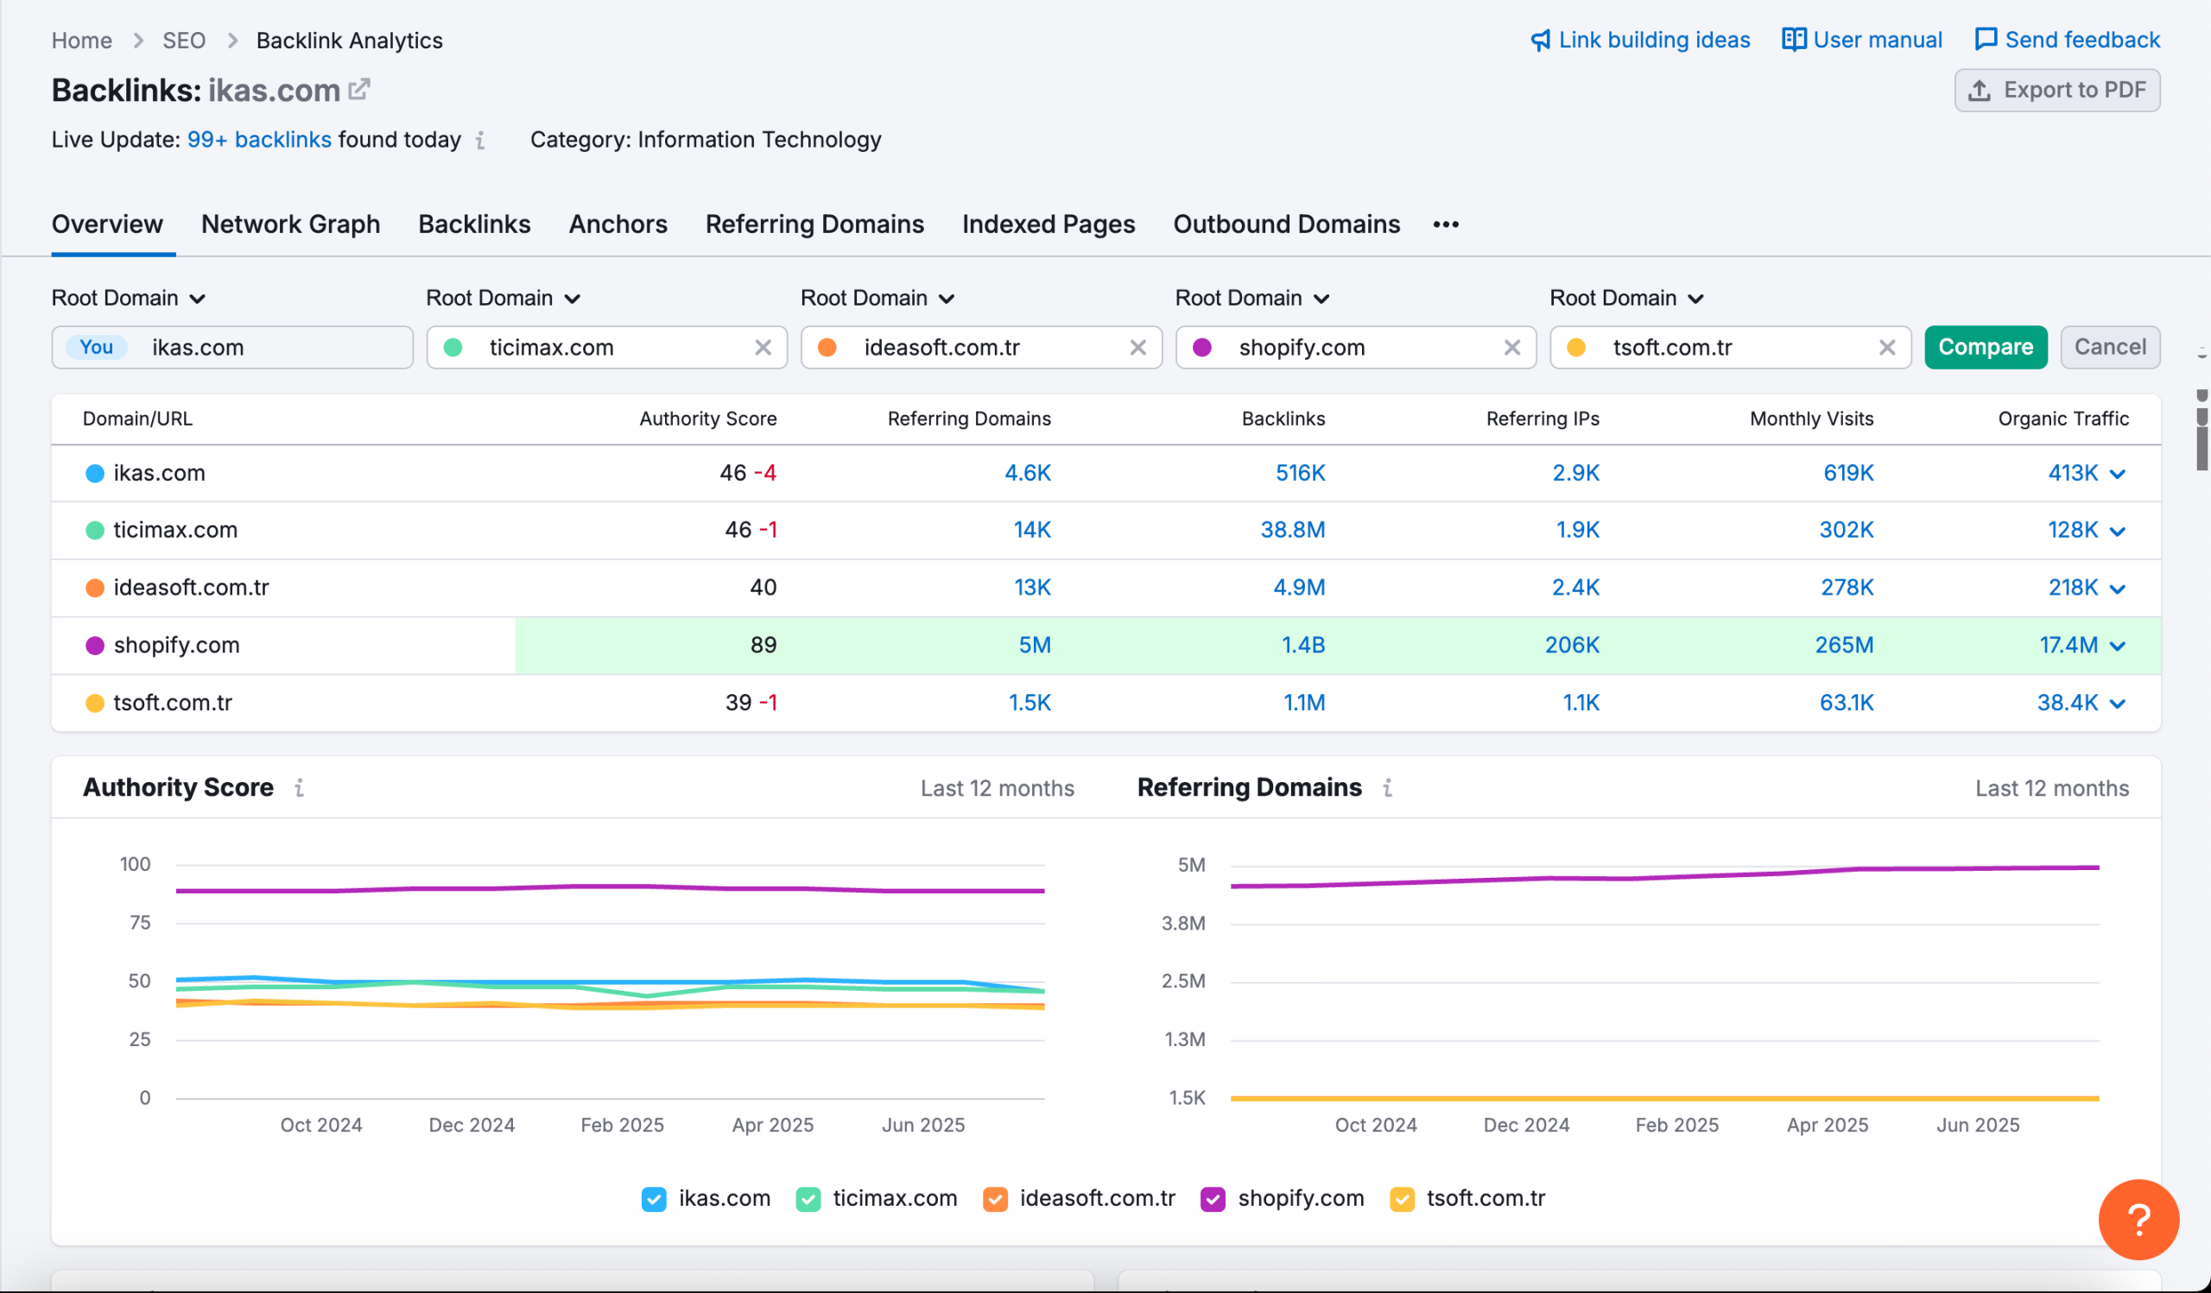Viewport: 2211px width, 1293px height.
Task: Click the info icon after found today text
Action: tap(480, 140)
